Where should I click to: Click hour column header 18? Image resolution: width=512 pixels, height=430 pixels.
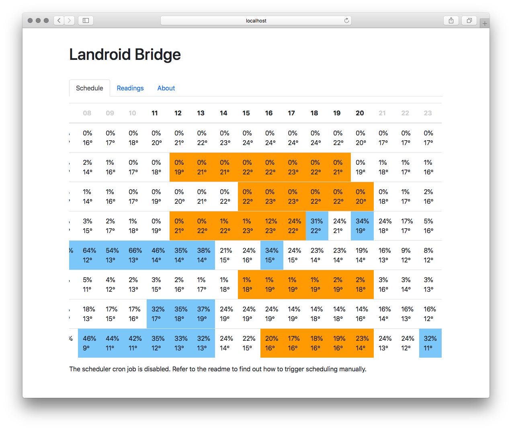coord(314,113)
